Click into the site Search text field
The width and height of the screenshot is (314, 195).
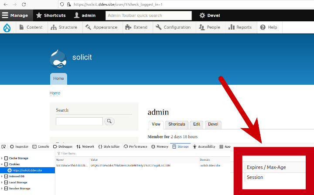[79, 121]
